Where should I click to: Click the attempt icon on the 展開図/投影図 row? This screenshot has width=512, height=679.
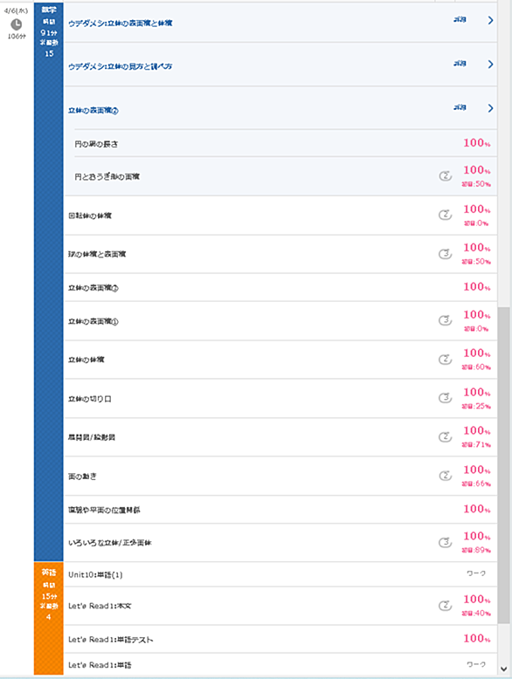pos(446,437)
